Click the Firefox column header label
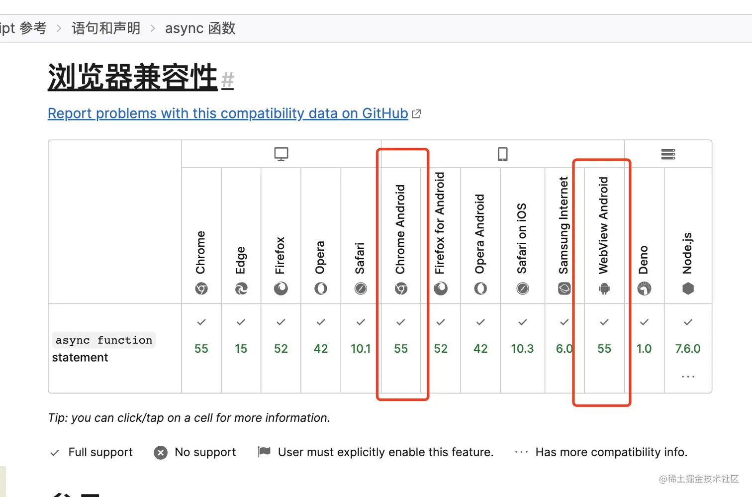The width and height of the screenshot is (752, 497). 280,255
